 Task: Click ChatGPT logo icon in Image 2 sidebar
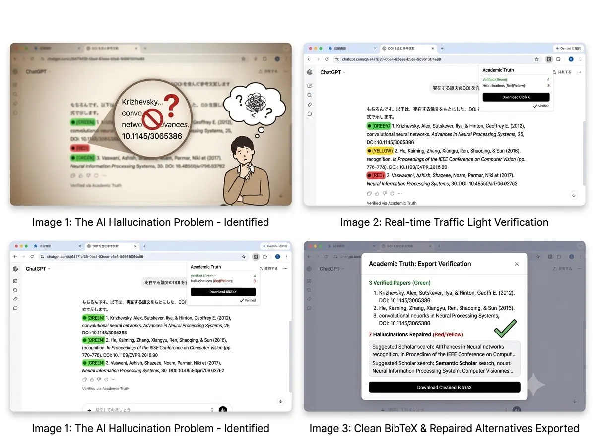pos(310,72)
